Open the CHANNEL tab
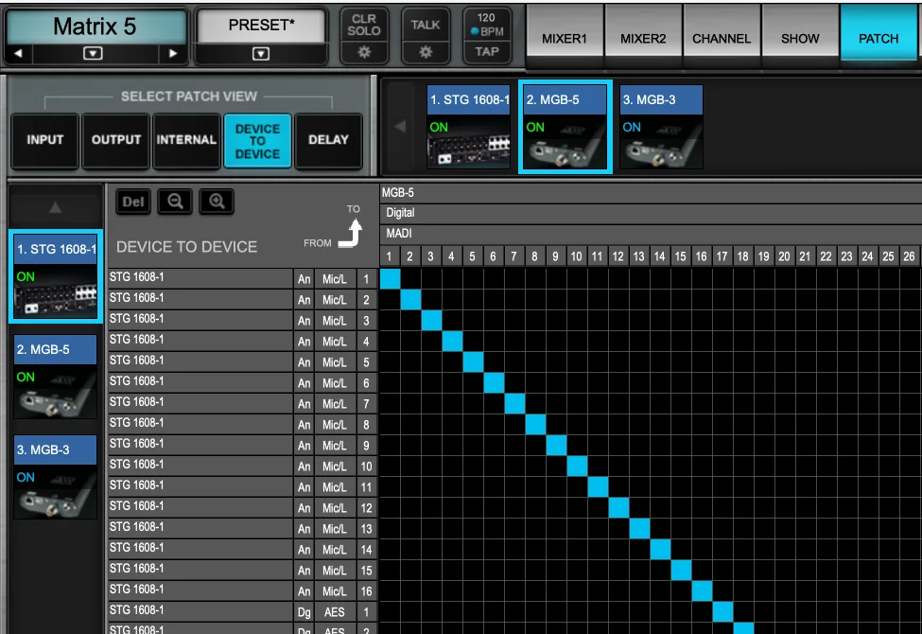The image size is (922, 634). point(722,39)
